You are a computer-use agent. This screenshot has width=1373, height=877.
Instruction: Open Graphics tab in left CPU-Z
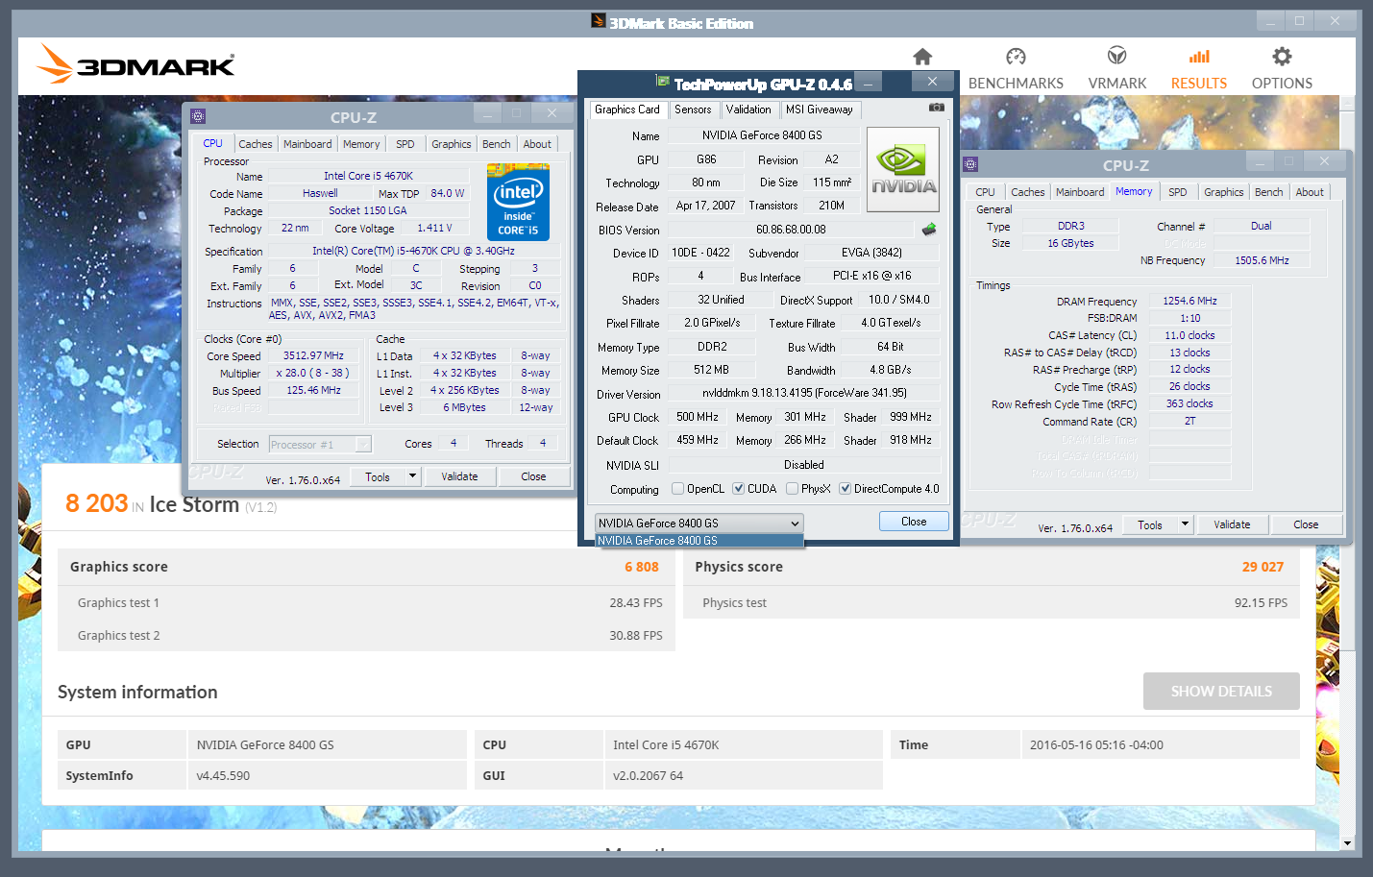click(451, 144)
